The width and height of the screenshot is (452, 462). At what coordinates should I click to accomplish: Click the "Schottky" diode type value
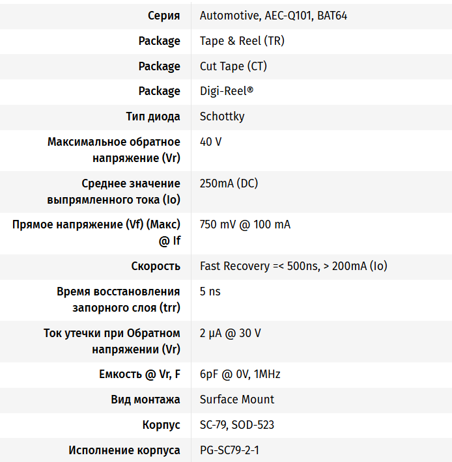click(222, 116)
